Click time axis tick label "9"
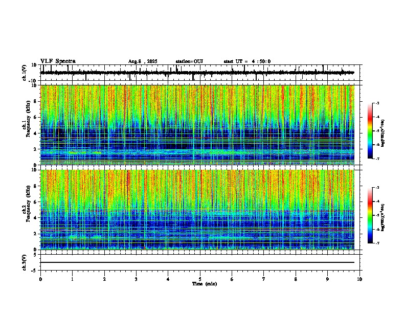The height and width of the screenshot is (313, 405). point(327,279)
